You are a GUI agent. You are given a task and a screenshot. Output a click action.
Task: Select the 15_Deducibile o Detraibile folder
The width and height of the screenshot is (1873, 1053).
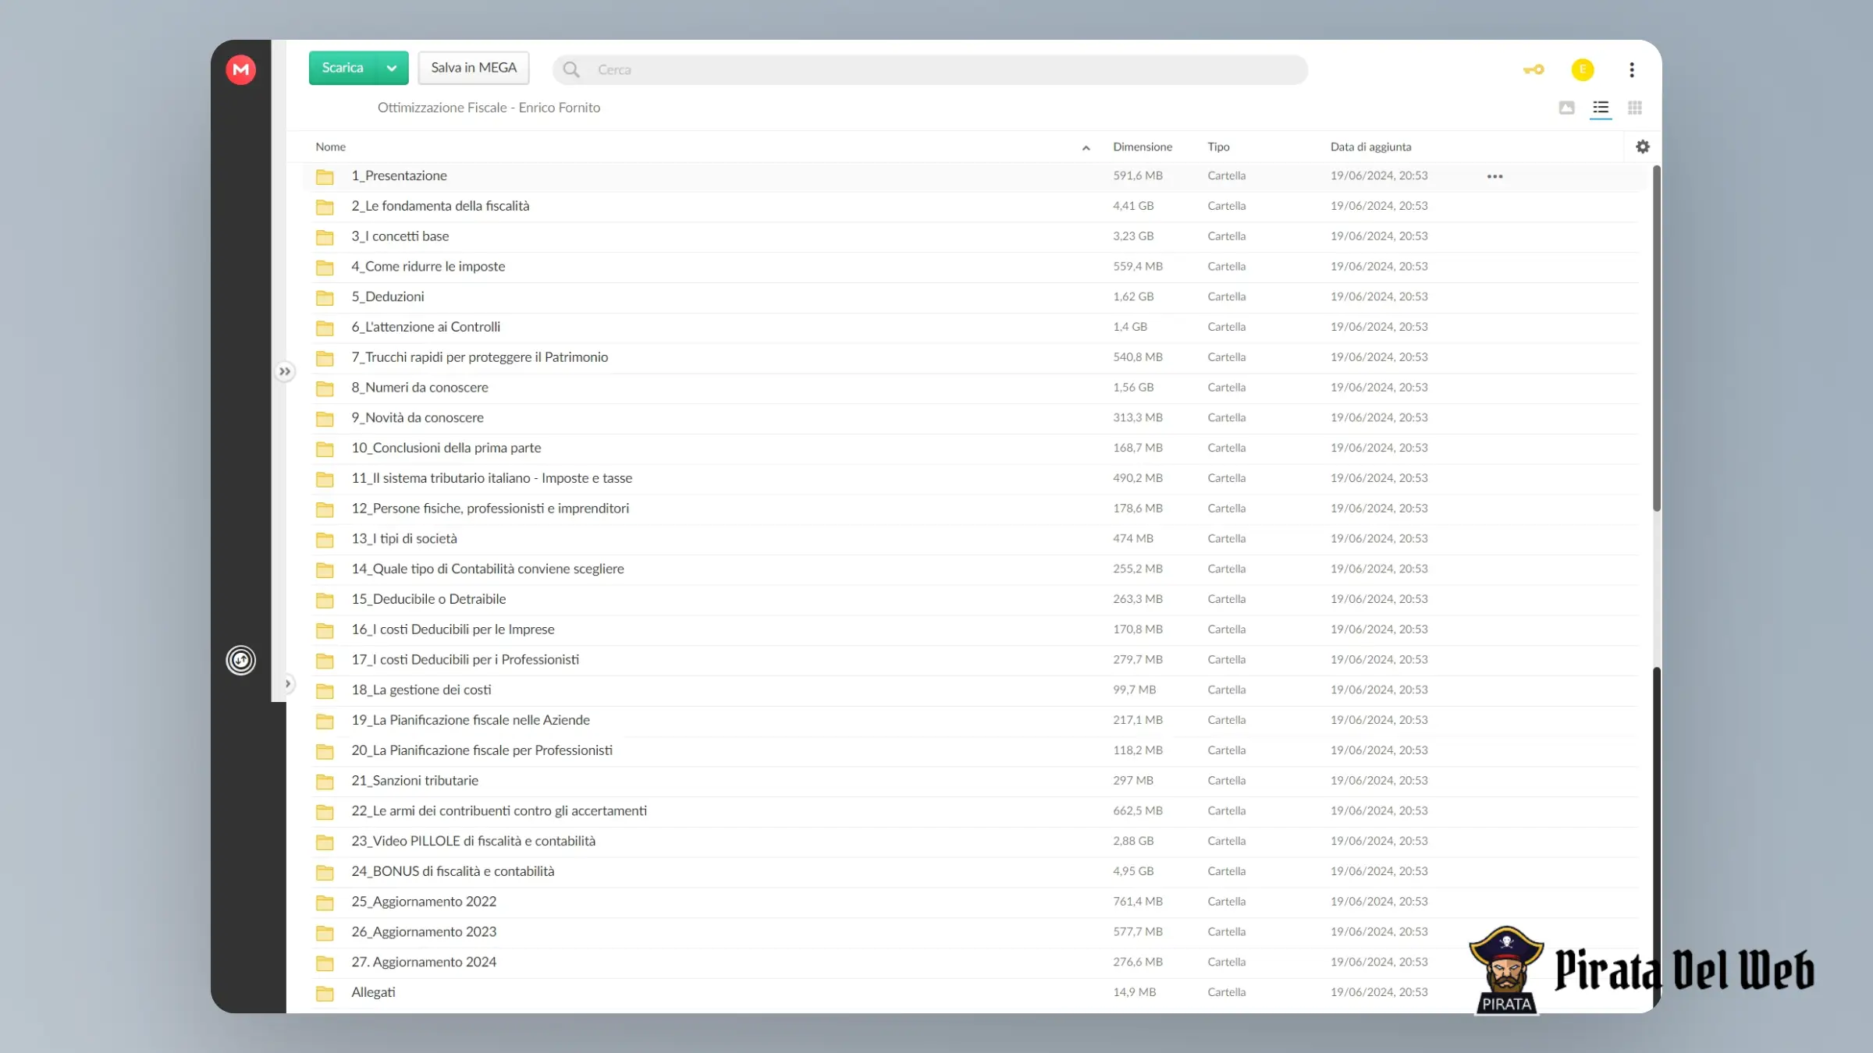pos(428,599)
